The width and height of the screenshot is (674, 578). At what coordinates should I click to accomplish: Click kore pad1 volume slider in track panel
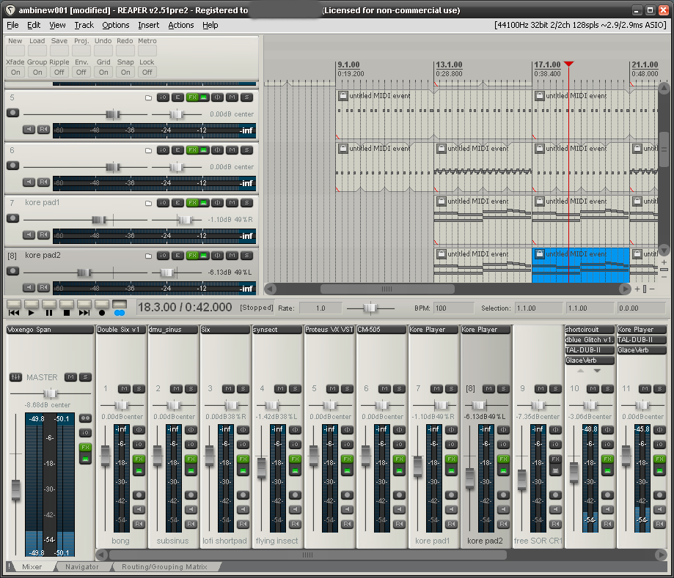[x=98, y=220]
